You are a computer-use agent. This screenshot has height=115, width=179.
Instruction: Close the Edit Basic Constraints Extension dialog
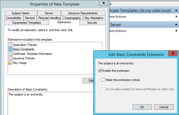point(173,53)
